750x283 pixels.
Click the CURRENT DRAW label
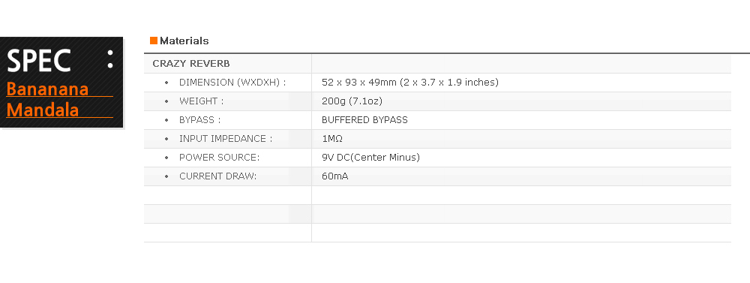(218, 176)
